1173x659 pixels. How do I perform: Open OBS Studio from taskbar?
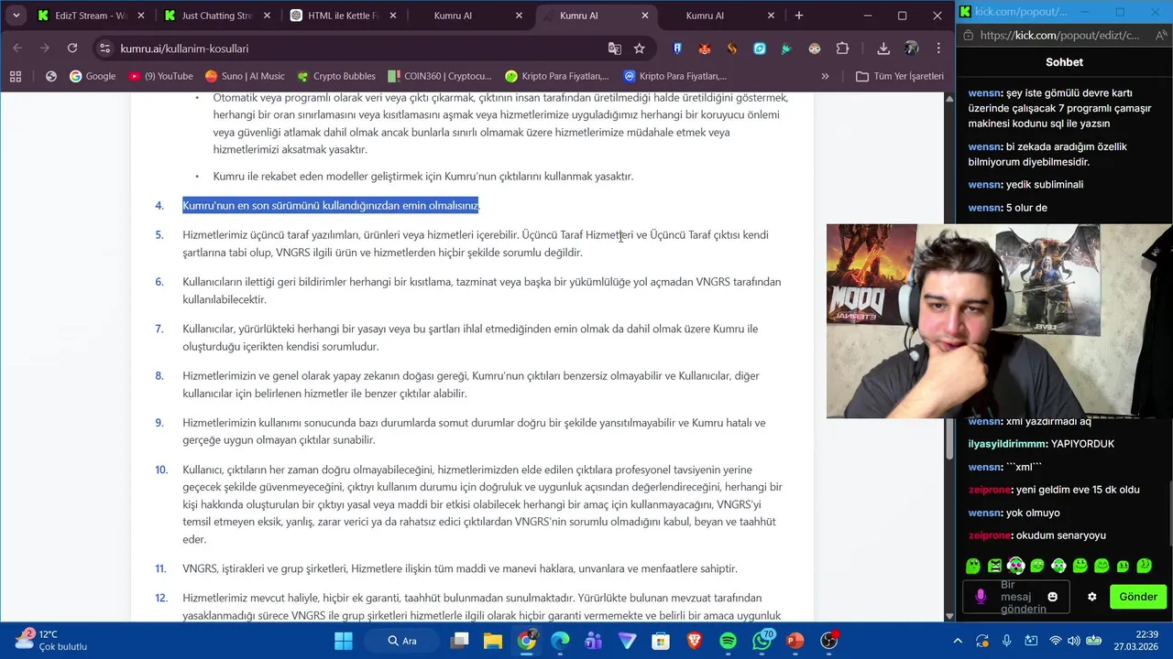pyautogui.click(x=828, y=641)
